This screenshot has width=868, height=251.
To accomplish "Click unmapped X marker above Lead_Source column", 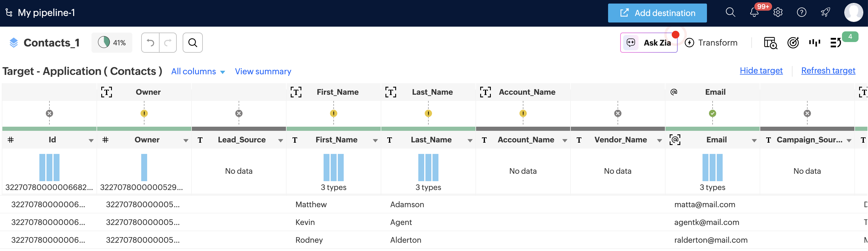I will click(239, 114).
